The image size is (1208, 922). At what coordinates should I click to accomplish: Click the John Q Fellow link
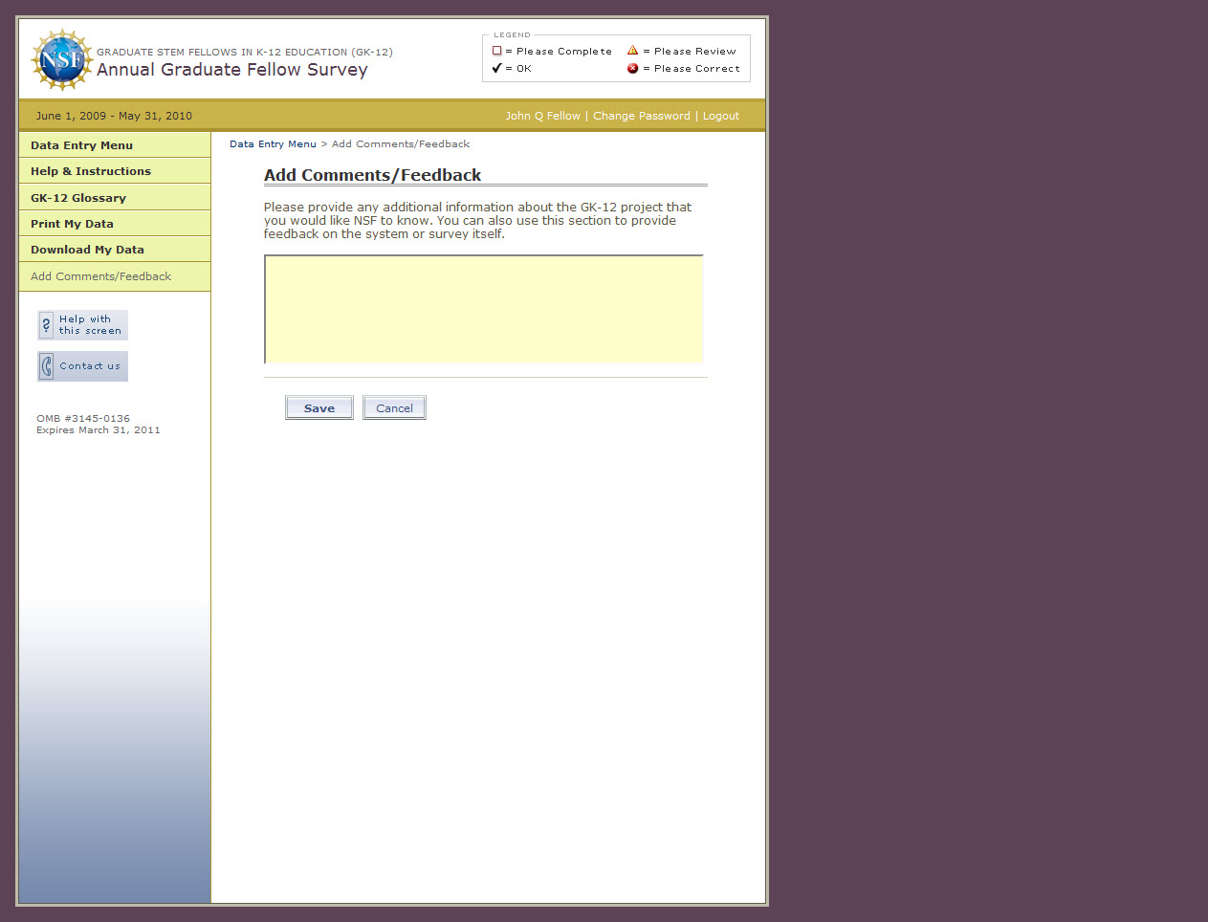(x=542, y=116)
